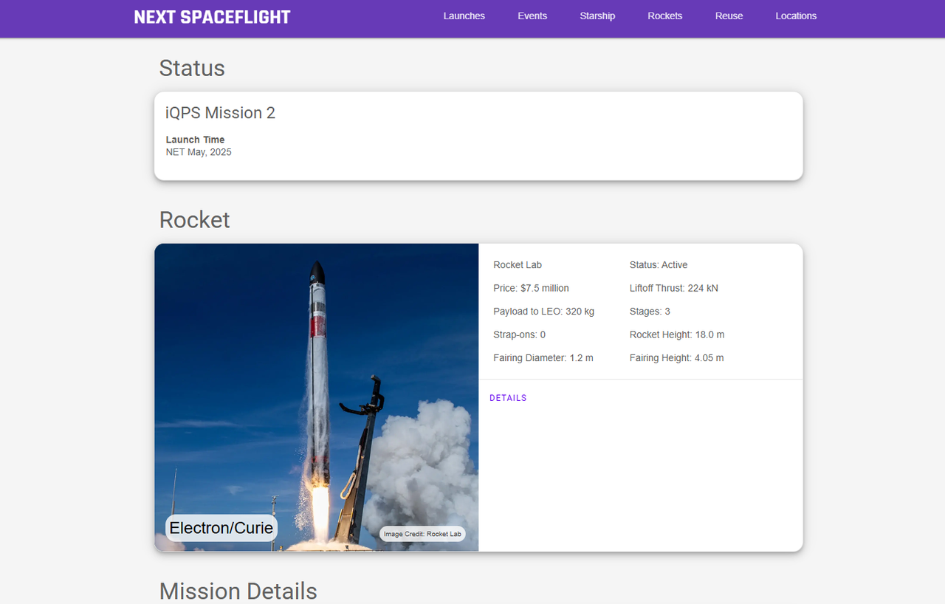The height and width of the screenshot is (604, 945).
Task: Open the Reuse page
Action: tap(729, 16)
